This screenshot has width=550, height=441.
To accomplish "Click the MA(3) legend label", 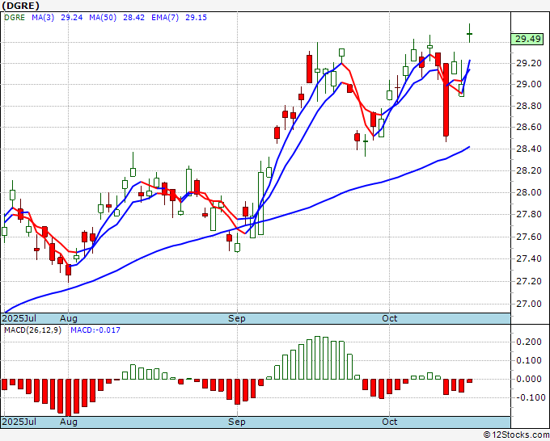I will click(43, 18).
